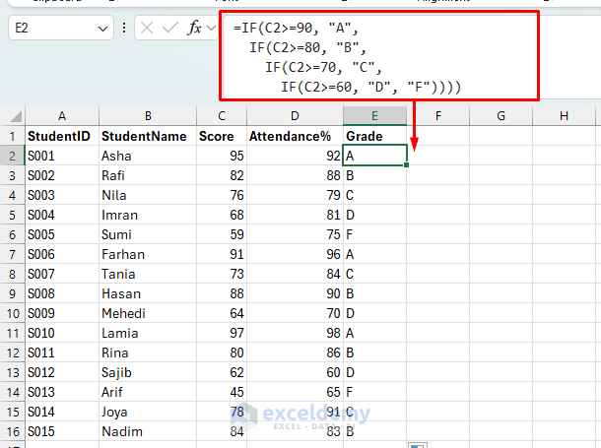
Task: Click Hasan's grade cell B
Action: click(374, 293)
